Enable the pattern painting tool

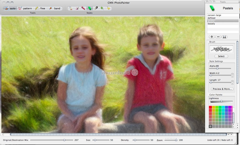click(25, 9)
